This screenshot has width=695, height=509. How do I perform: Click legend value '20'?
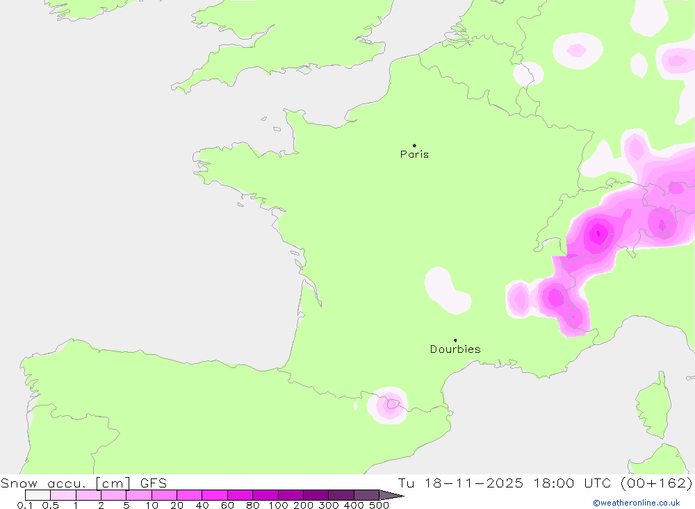pyautogui.click(x=177, y=505)
